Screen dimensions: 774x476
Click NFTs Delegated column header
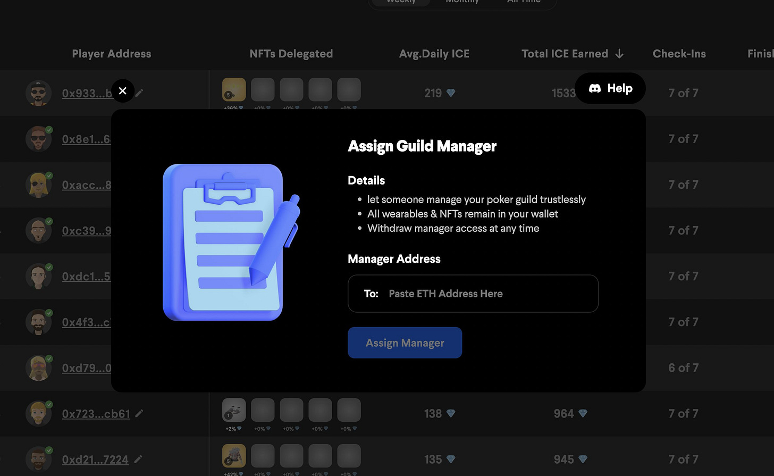tap(291, 54)
